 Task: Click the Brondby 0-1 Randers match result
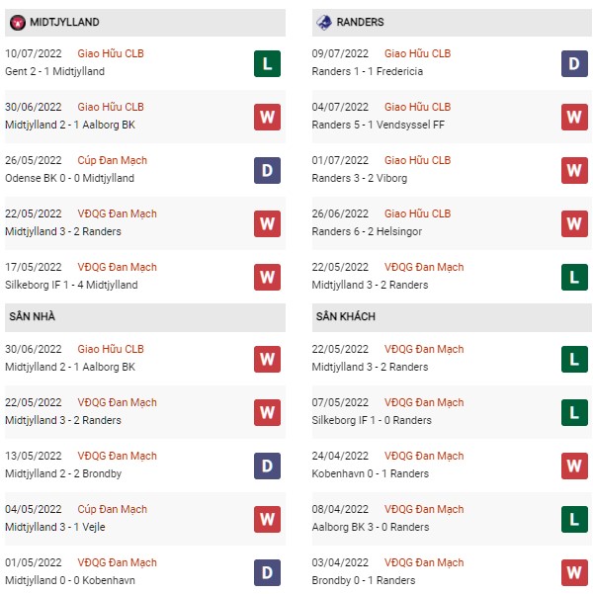[364, 580]
